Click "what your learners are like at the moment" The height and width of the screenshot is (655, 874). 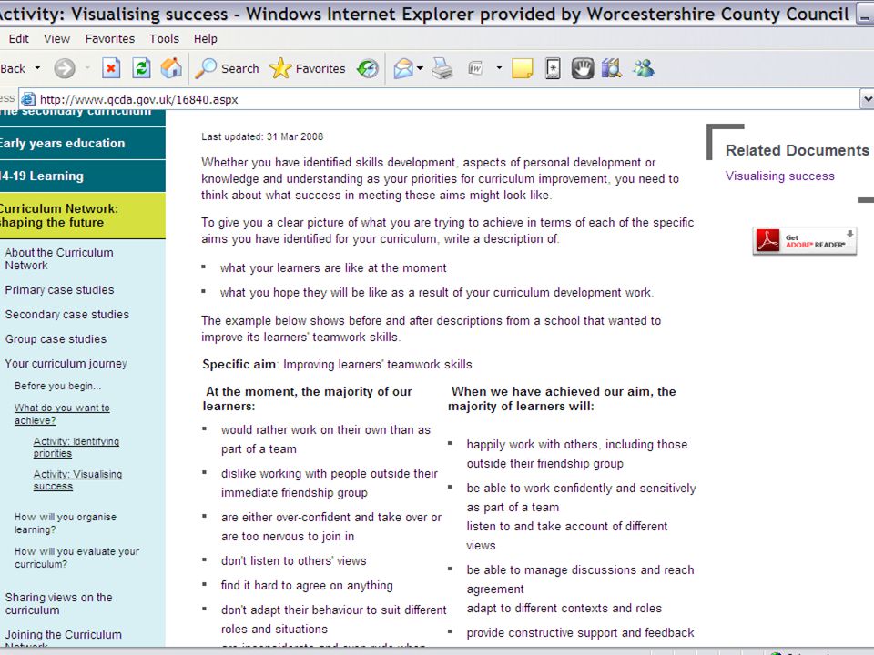[333, 267]
